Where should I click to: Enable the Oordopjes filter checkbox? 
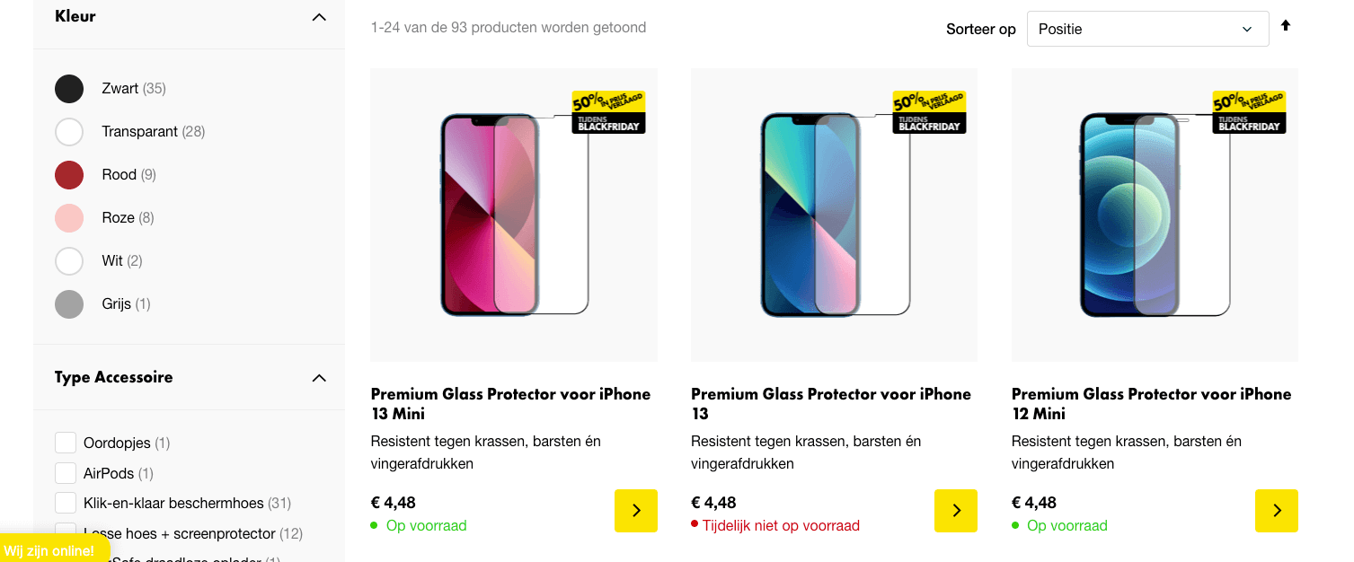tap(65, 442)
